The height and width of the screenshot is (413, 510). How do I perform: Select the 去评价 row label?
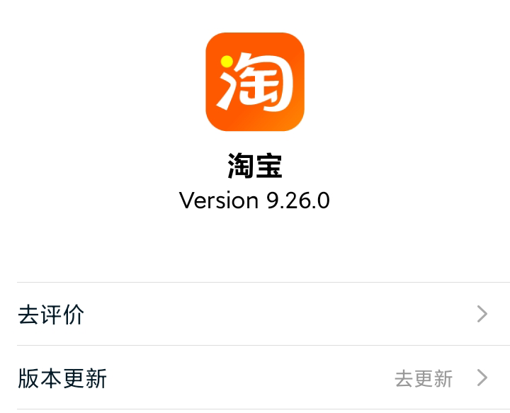click(51, 315)
